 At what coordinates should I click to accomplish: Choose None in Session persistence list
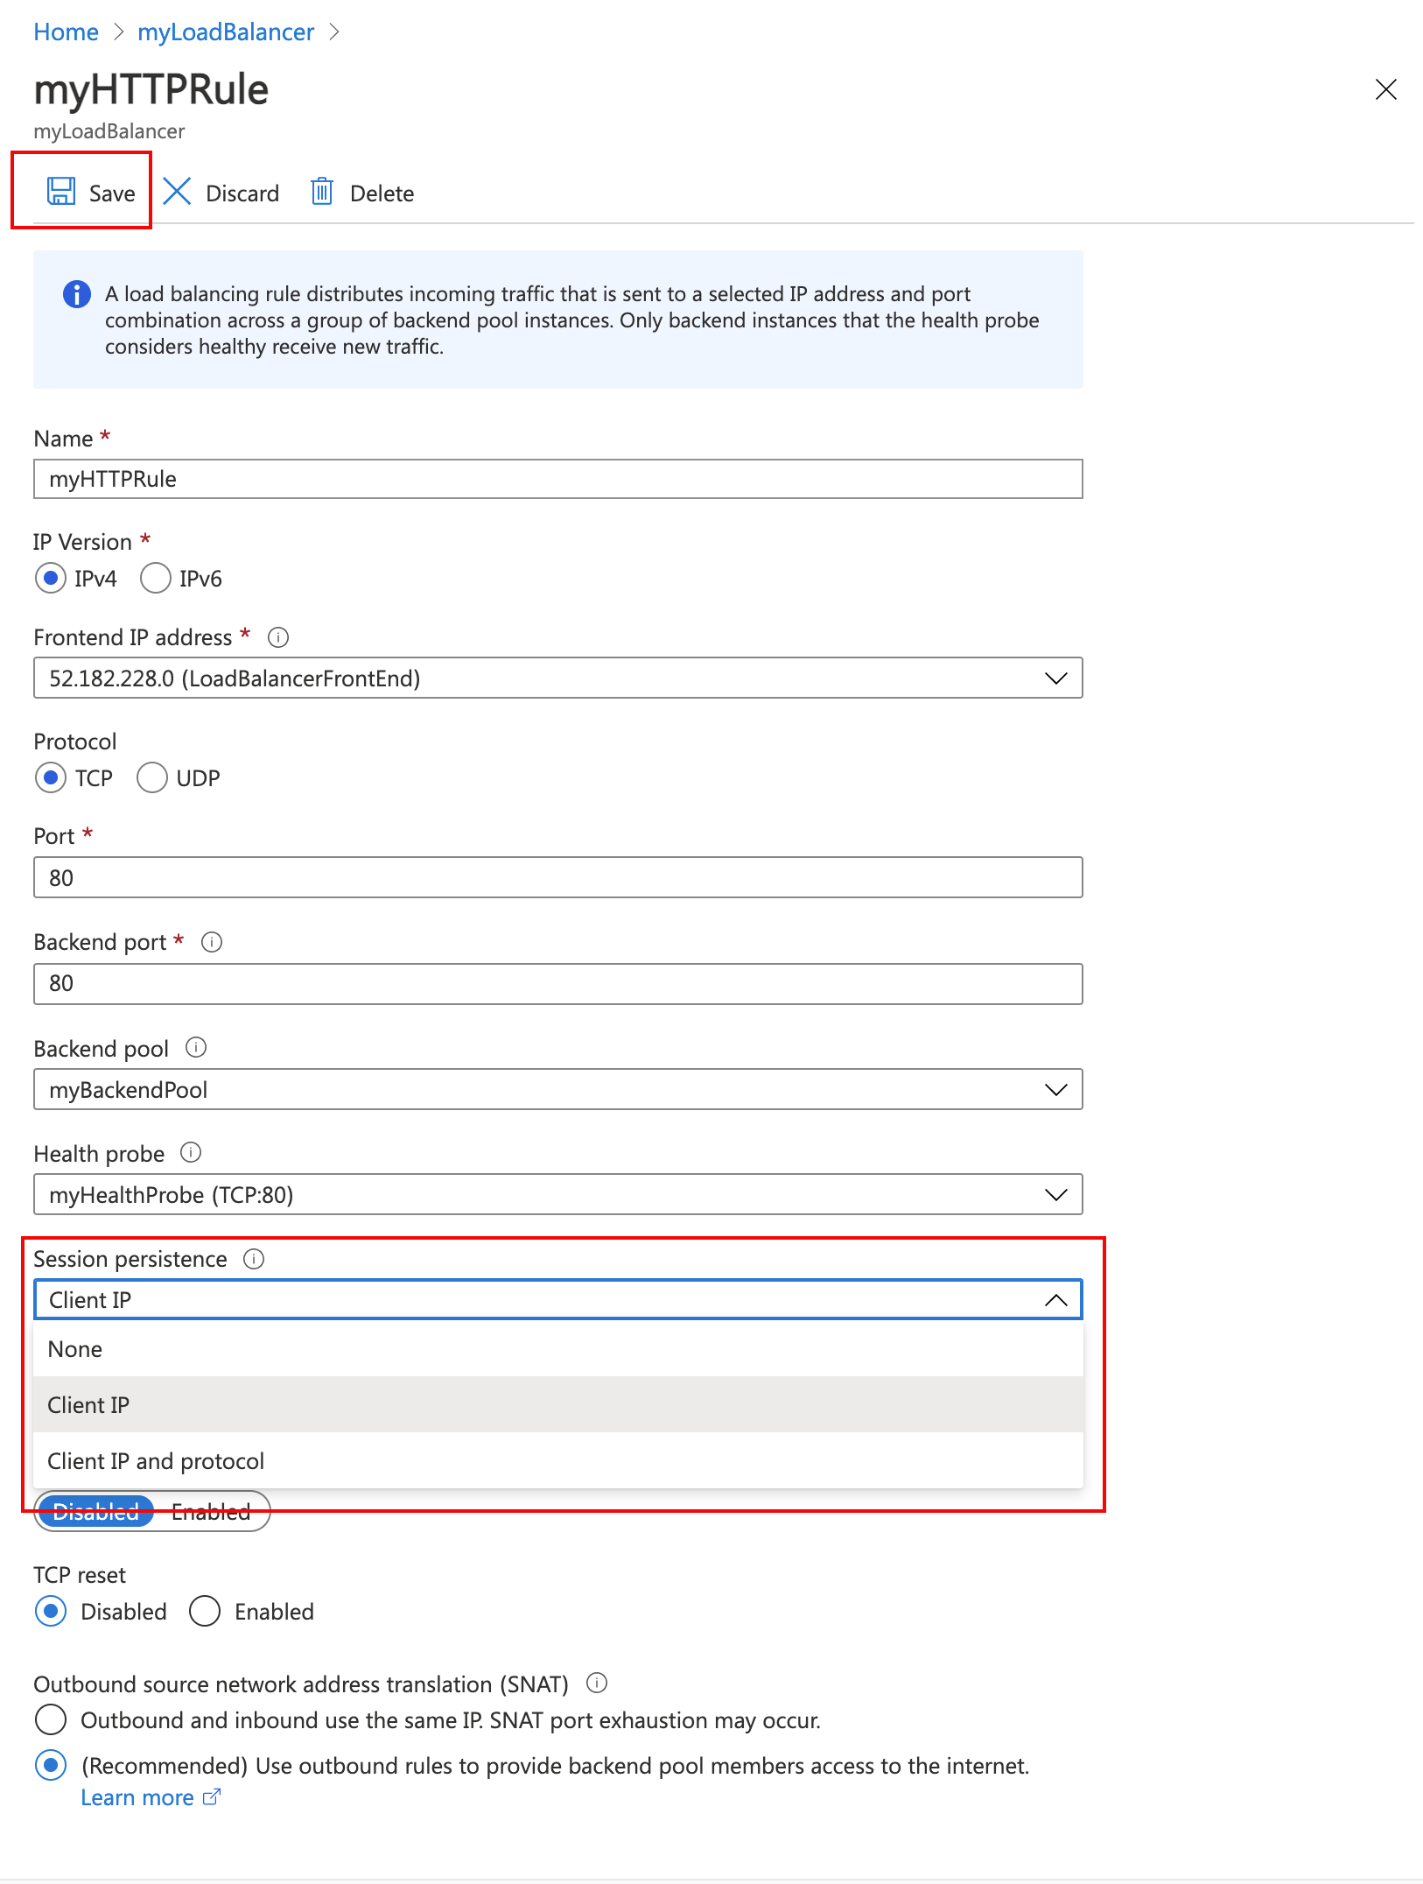75,1349
